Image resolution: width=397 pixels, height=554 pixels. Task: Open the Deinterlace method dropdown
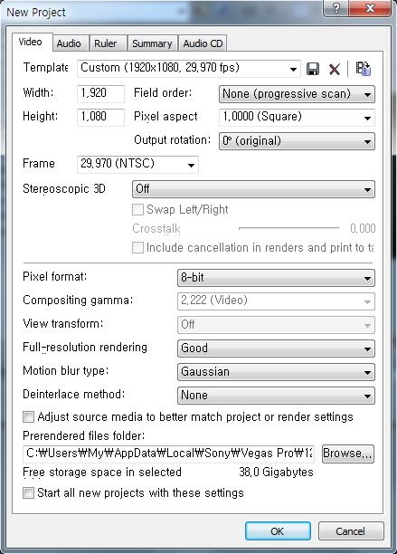[x=276, y=396]
